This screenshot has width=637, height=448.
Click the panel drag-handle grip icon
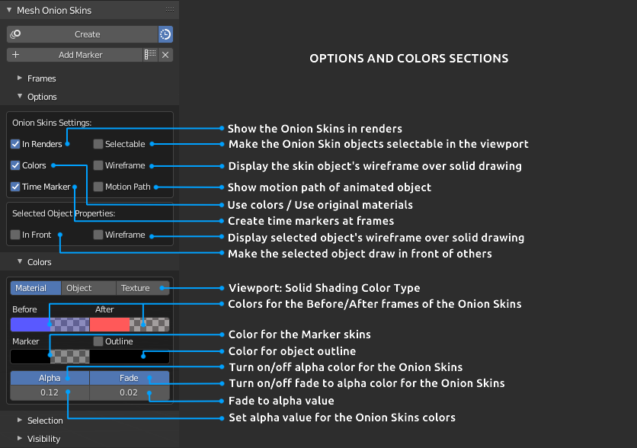[x=169, y=11]
